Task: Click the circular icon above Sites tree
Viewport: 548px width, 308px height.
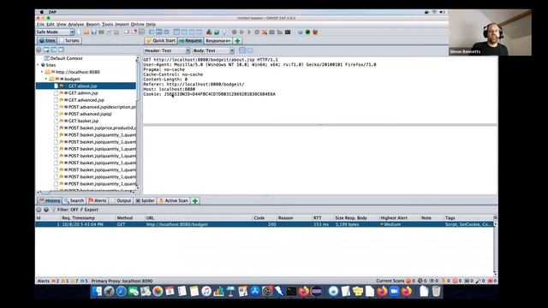Action: (39, 50)
